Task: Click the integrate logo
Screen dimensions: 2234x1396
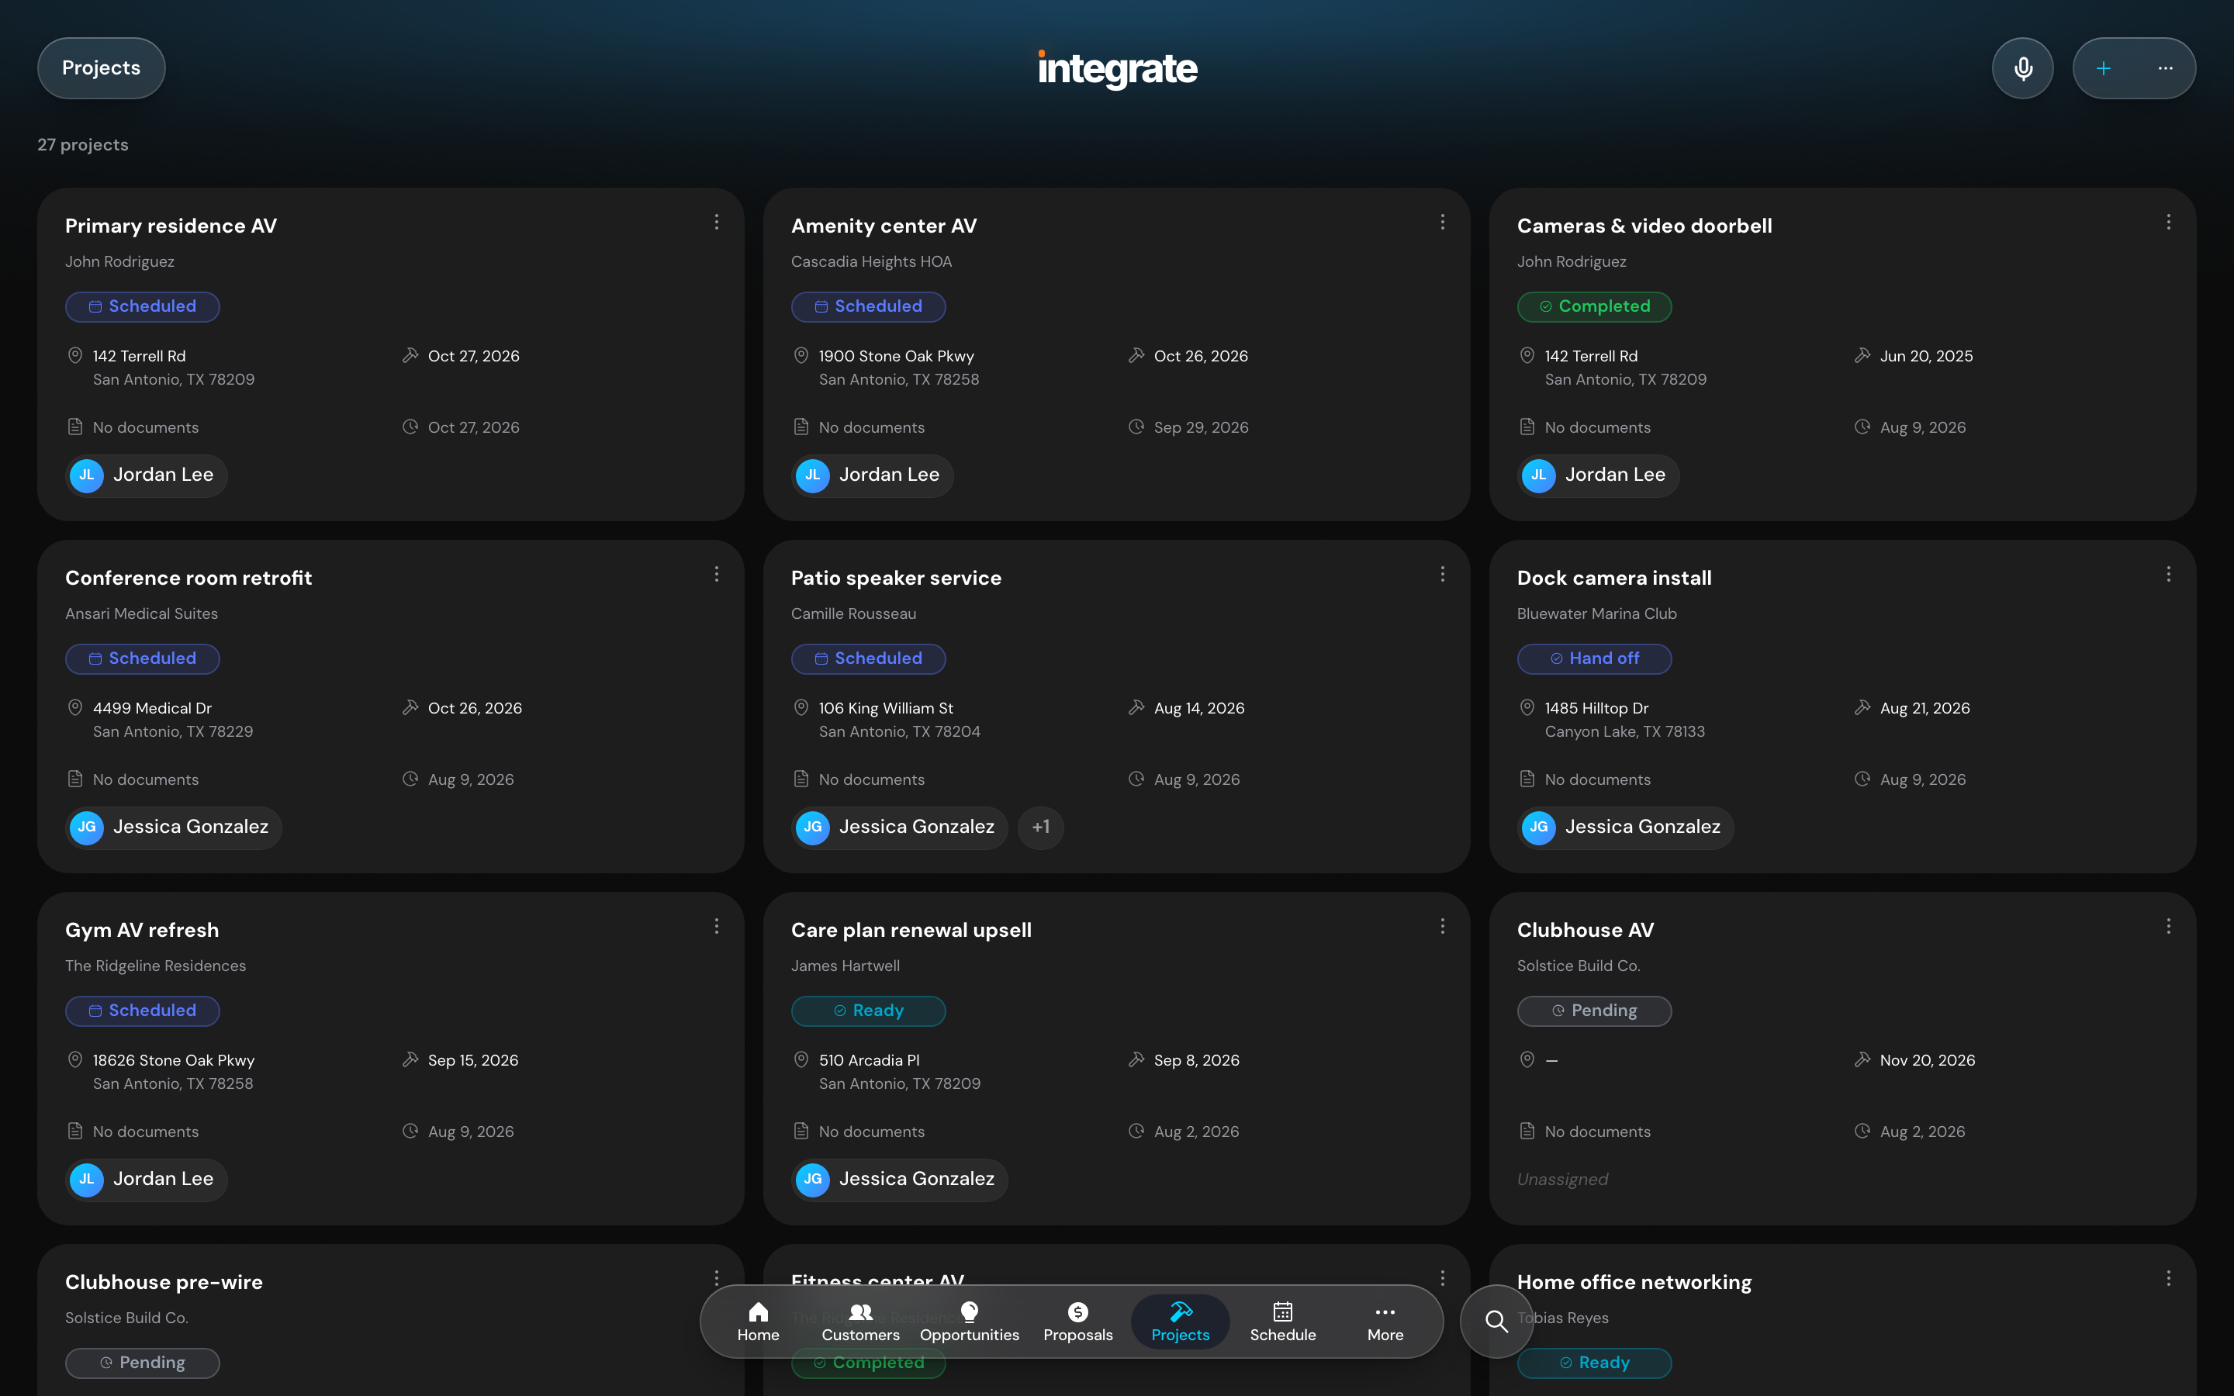Action: coord(1117,69)
